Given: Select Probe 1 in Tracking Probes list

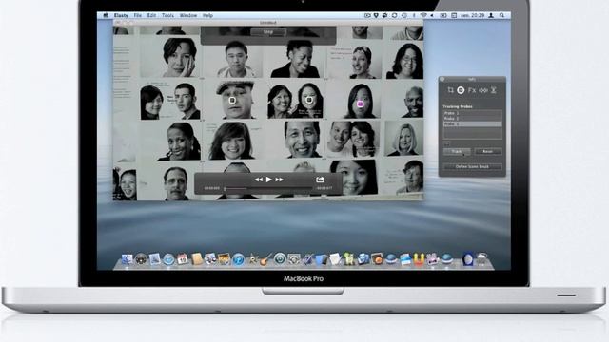Looking at the screenshot, I should tap(472, 113).
